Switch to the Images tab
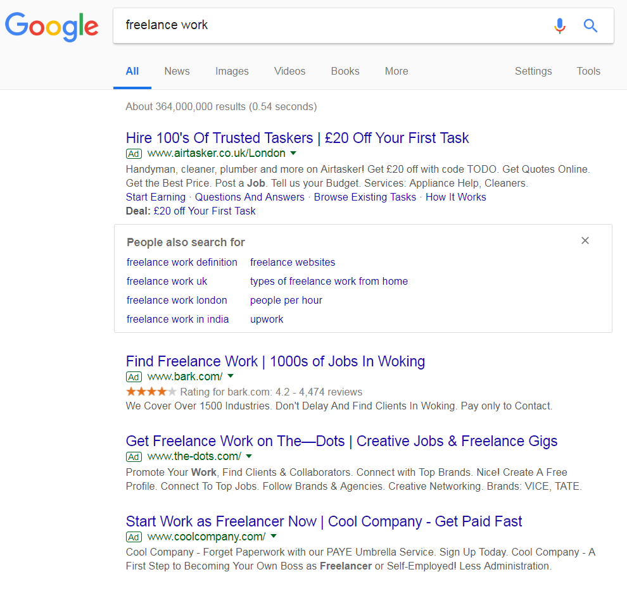Screen dimensions: 627x591 pos(232,71)
